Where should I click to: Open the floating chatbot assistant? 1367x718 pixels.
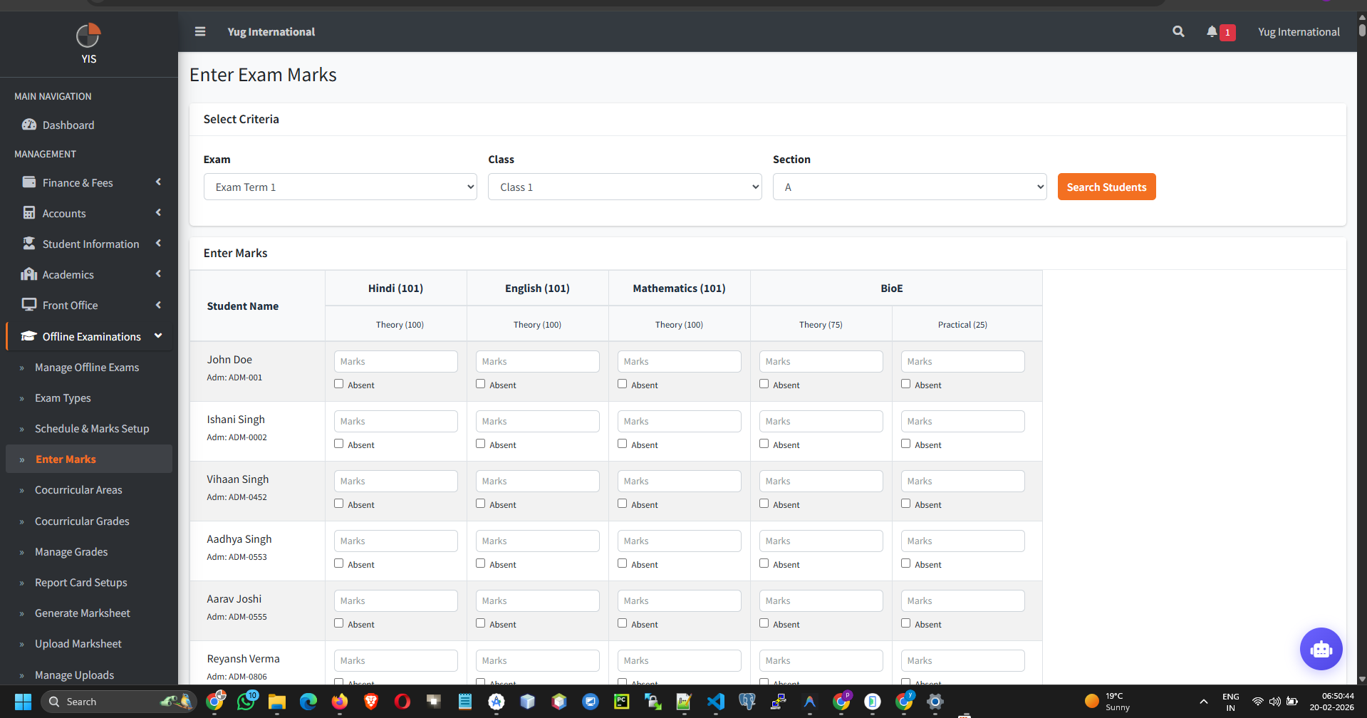pyautogui.click(x=1321, y=649)
